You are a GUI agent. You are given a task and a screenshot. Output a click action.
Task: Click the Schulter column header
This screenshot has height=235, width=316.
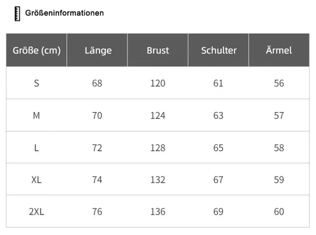(x=219, y=51)
